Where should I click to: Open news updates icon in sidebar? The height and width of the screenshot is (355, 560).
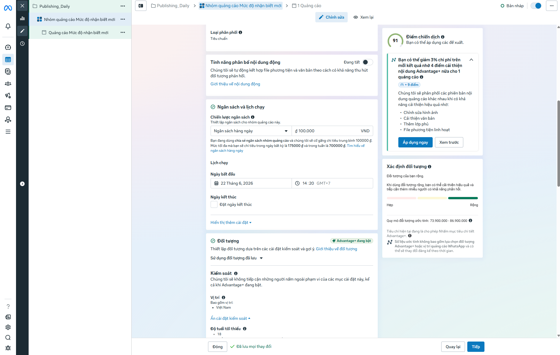coord(8,317)
